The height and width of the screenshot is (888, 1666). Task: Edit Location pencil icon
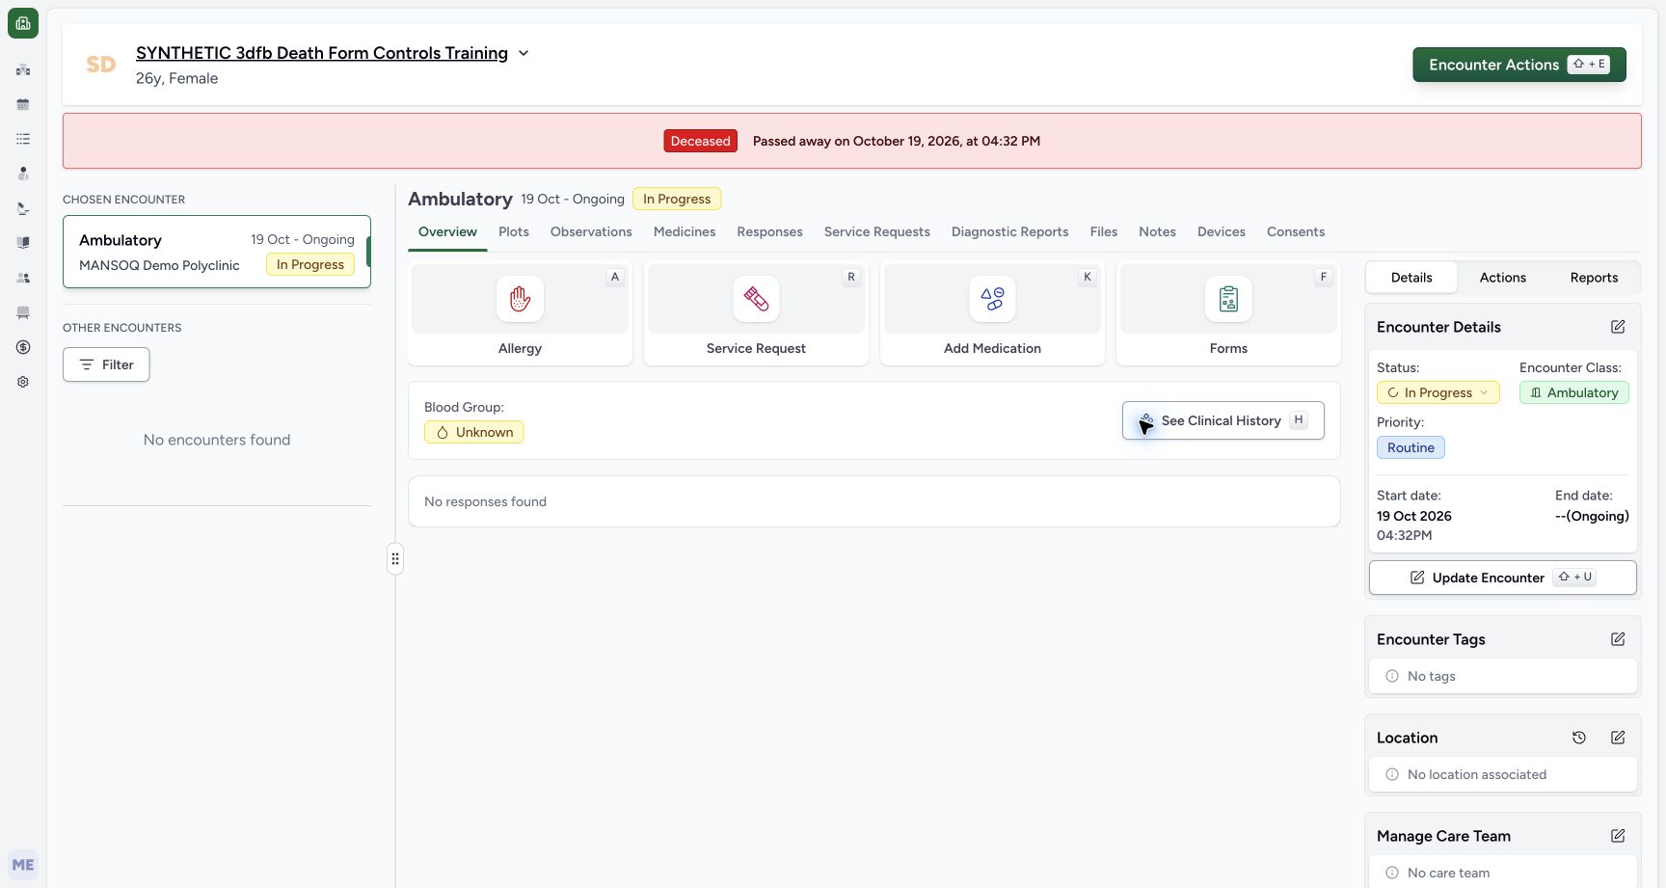click(1618, 738)
